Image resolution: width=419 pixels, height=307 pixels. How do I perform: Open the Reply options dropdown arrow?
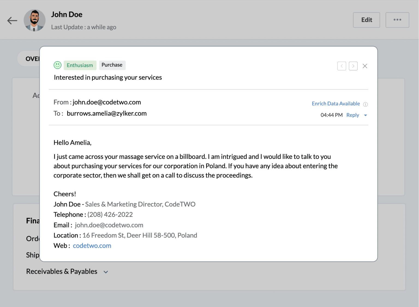click(x=365, y=115)
